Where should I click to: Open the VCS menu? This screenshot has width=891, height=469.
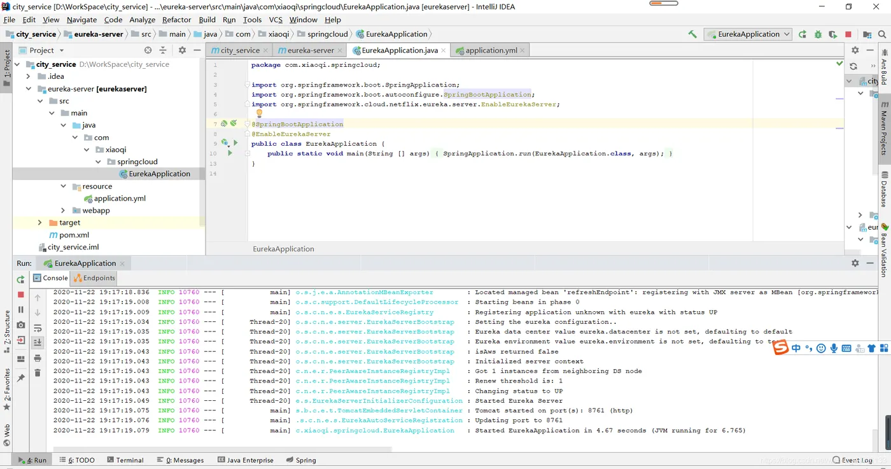[276, 20]
